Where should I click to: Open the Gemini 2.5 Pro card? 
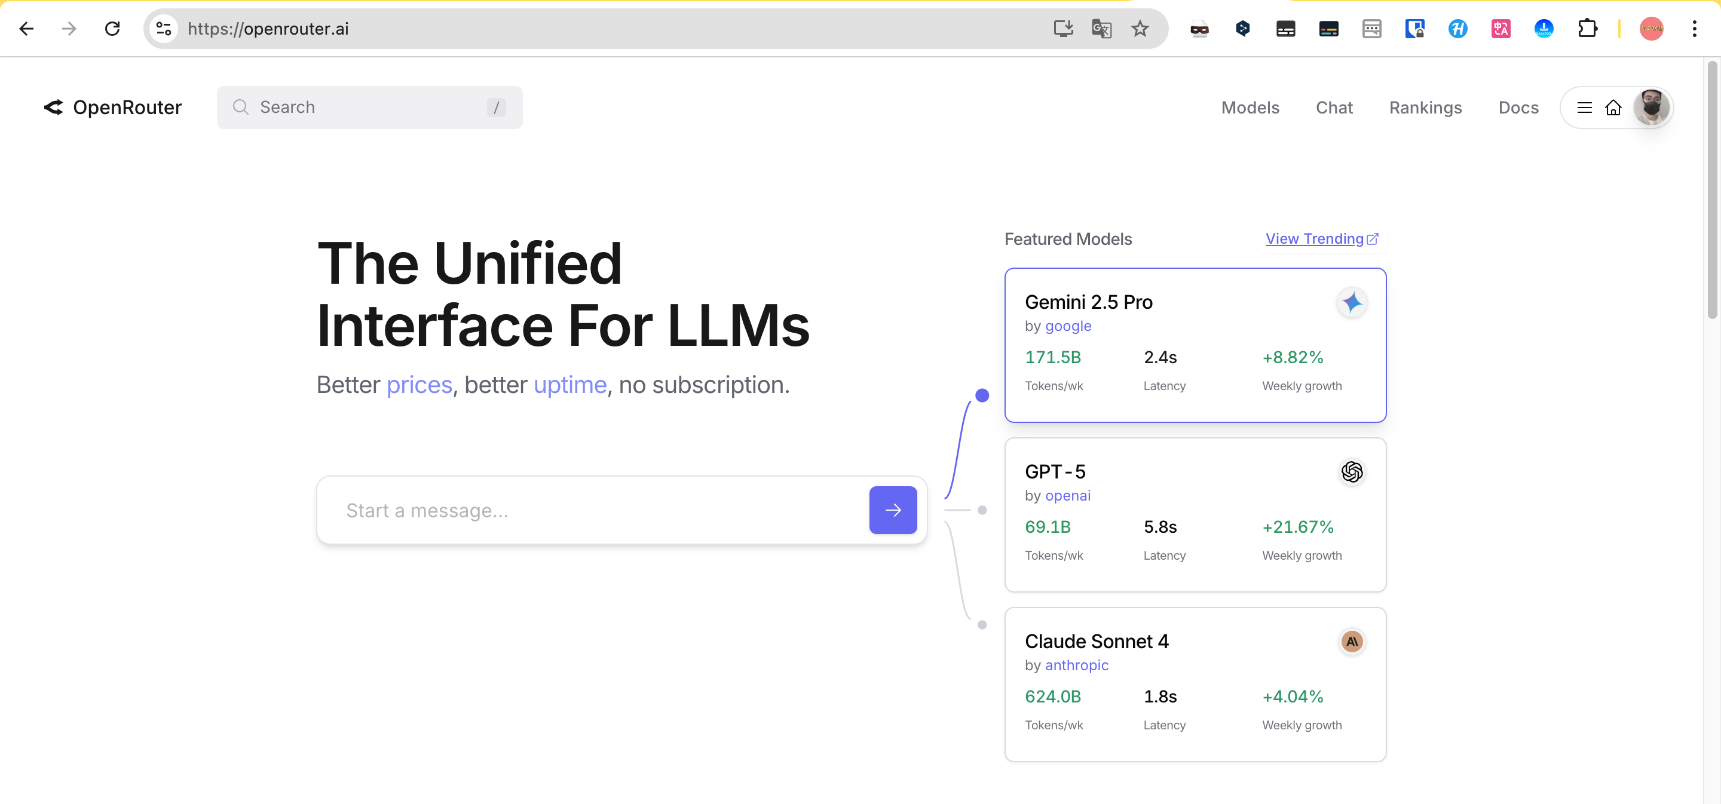1195,345
